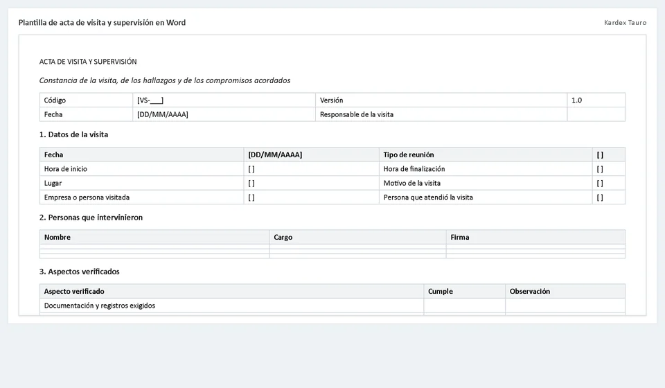The height and width of the screenshot is (388, 665).
Task: Click the bold "[DD/MM/AAAA]" placeholder beside "Tipo de reunión"
Action: click(275, 155)
